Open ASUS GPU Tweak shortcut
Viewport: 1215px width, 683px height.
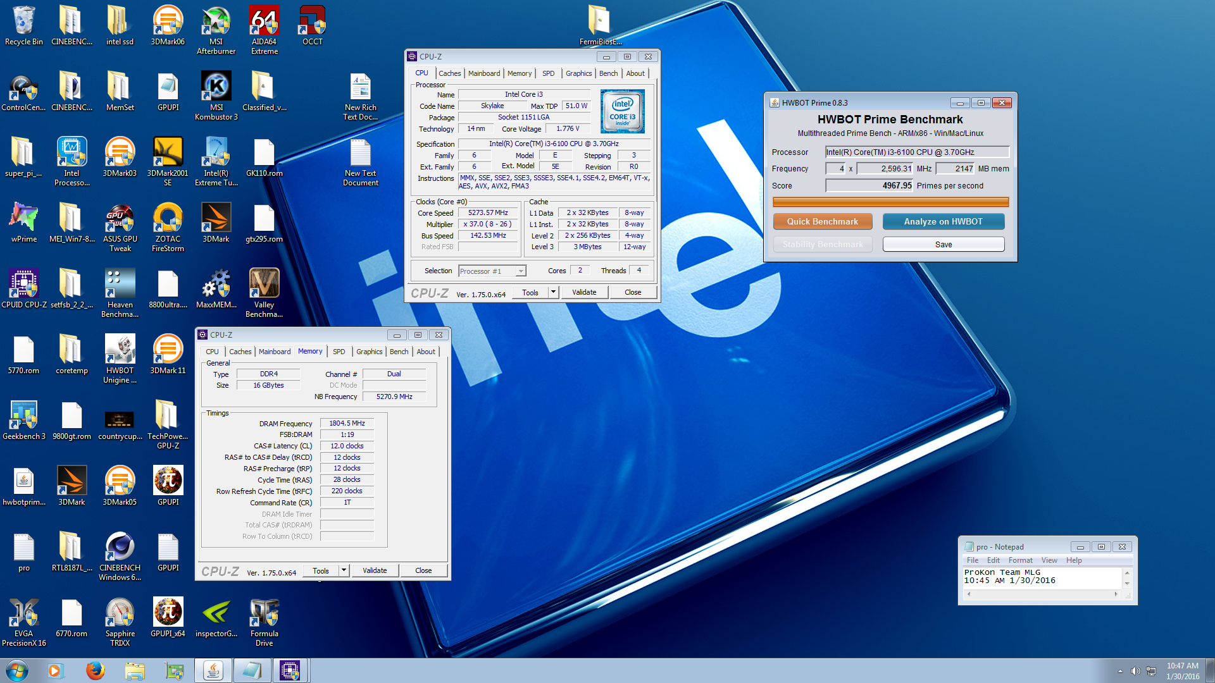(x=120, y=228)
